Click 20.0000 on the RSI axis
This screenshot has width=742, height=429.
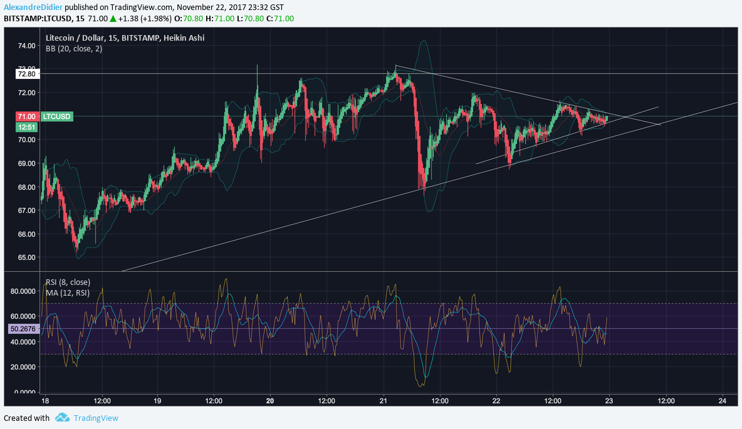point(23,366)
